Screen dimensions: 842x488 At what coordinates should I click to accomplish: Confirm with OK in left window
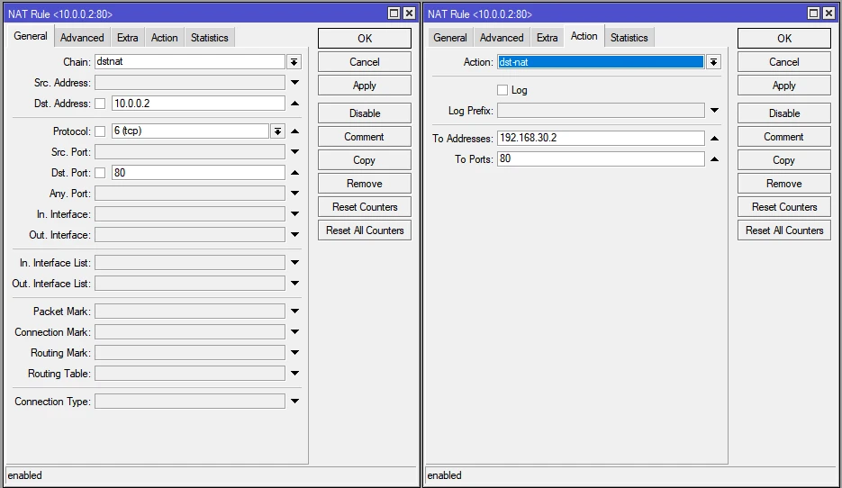point(365,39)
